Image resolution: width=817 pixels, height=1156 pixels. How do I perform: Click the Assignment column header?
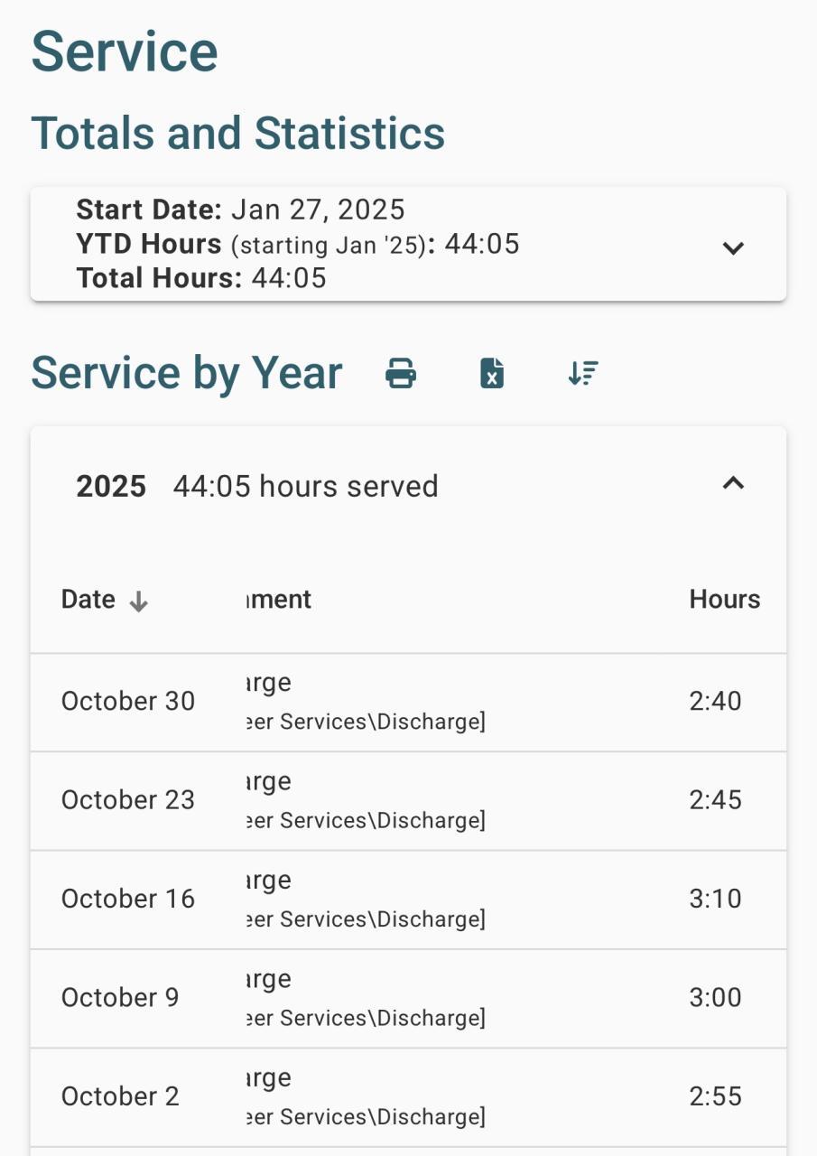[x=278, y=600]
